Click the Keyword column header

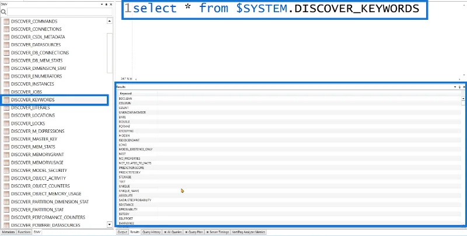click(138, 93)
